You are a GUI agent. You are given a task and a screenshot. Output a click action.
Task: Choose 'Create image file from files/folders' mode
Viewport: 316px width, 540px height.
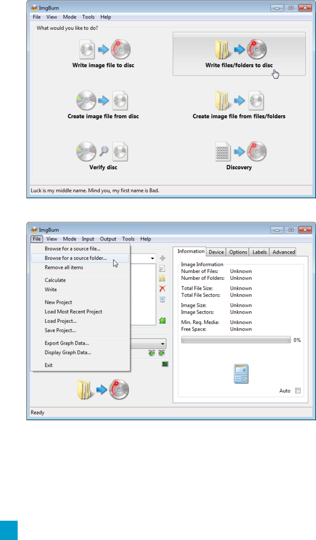click(239, 105)
